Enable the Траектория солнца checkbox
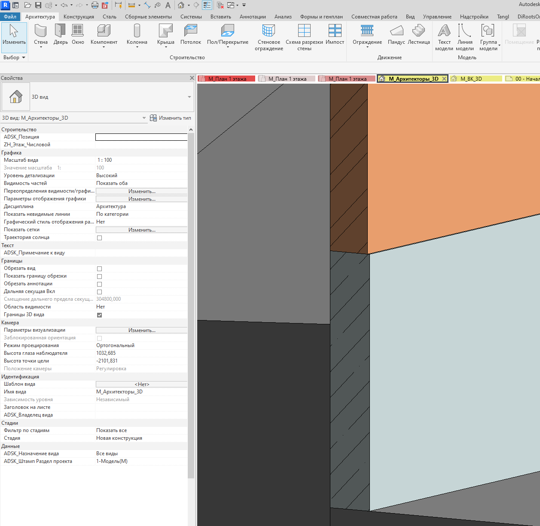This screenshot has height=526, width=540. pos(99,238)
